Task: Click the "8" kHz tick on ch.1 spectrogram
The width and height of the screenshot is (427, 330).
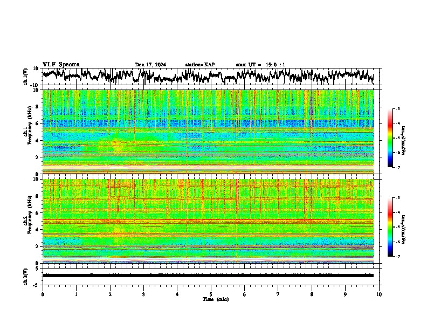Action: [x=37, y=107]
